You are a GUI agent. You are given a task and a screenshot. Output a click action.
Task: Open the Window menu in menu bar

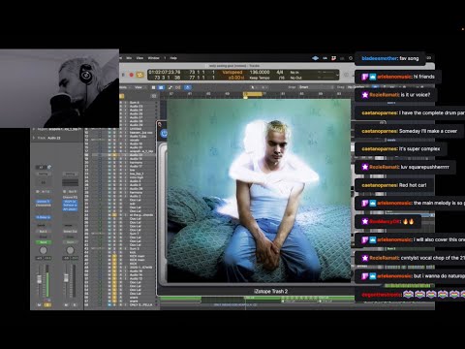click(x=153, y=58)
